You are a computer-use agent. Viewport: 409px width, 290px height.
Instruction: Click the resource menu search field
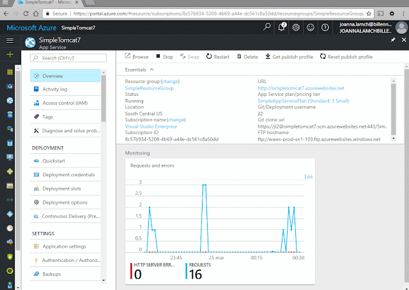68,58
